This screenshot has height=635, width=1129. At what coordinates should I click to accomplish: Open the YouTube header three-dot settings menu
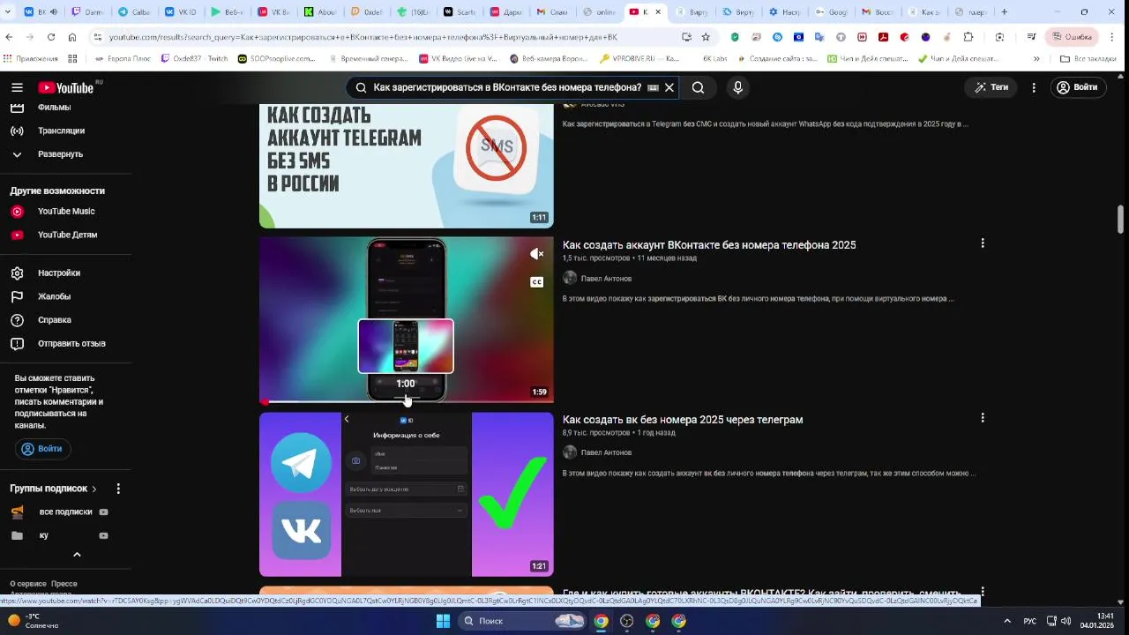click(1034, 87)
